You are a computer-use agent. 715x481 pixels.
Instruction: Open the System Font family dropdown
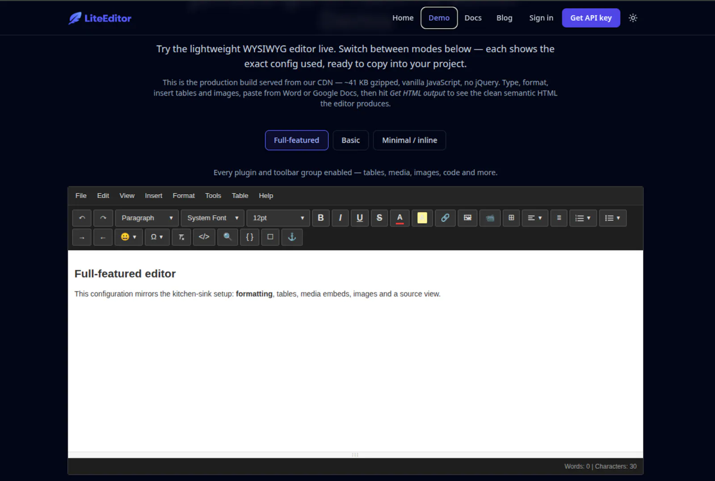(x=213, y=218)
